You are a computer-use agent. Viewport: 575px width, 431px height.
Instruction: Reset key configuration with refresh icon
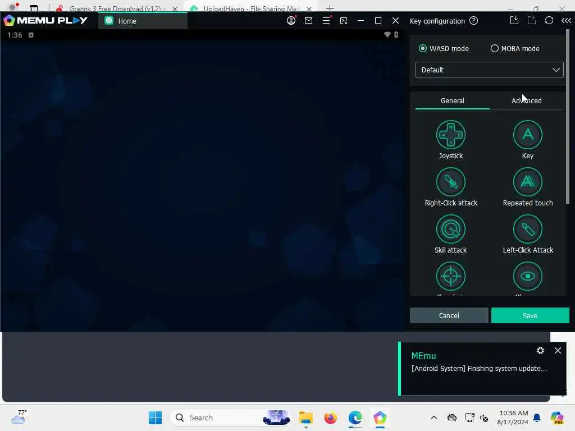549,21
